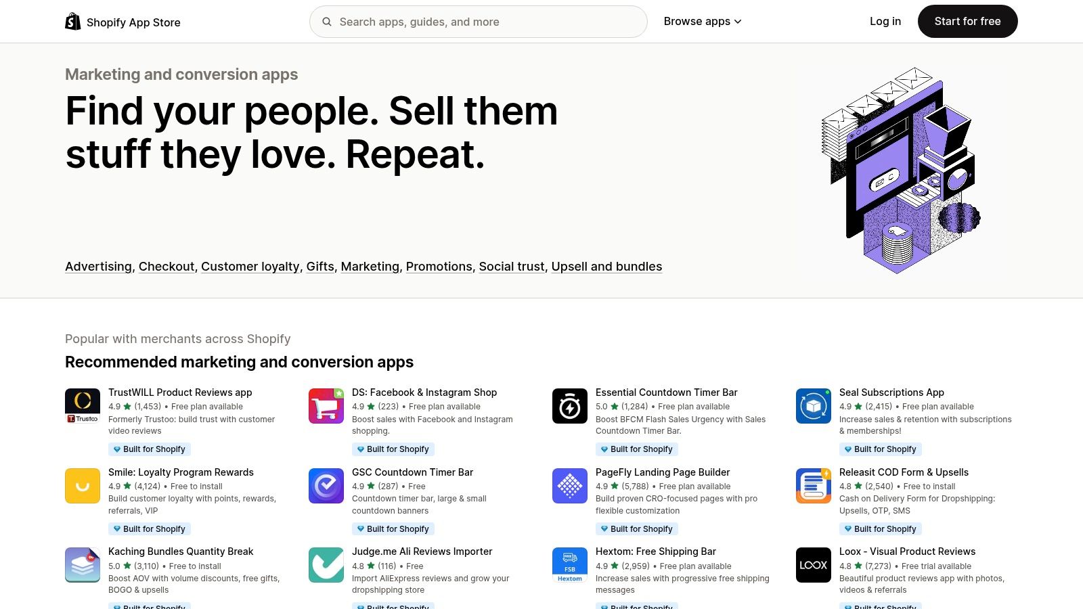Viewport: 1083px width, 609px height.
Task: Open the Advertising category link
Action: point(97,267)
